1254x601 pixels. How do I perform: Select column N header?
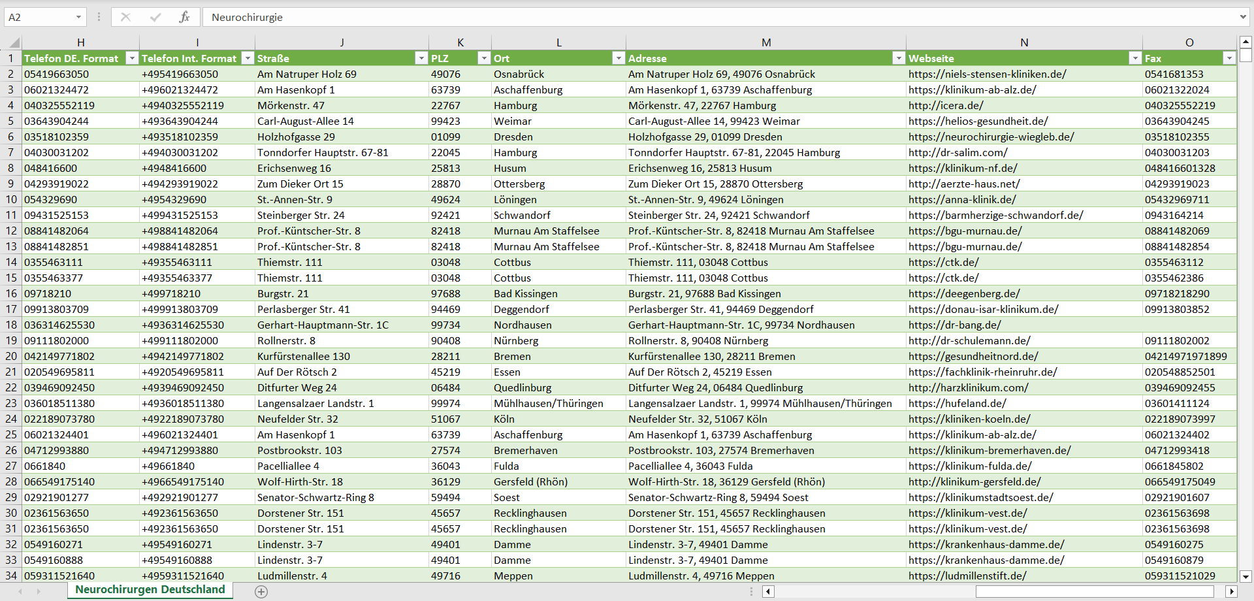click(1024, 42)
